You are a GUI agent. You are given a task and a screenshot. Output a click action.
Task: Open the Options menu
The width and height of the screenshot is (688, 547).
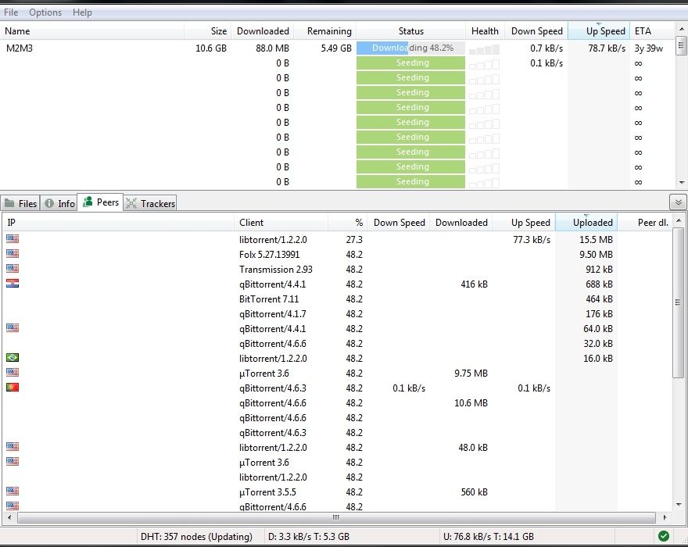[x=45, y=13]
